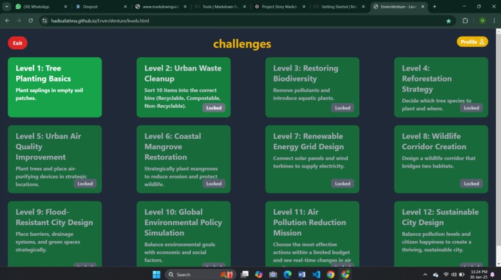Open the second Chrome profile taskbar icon

[x=345, y=274]
